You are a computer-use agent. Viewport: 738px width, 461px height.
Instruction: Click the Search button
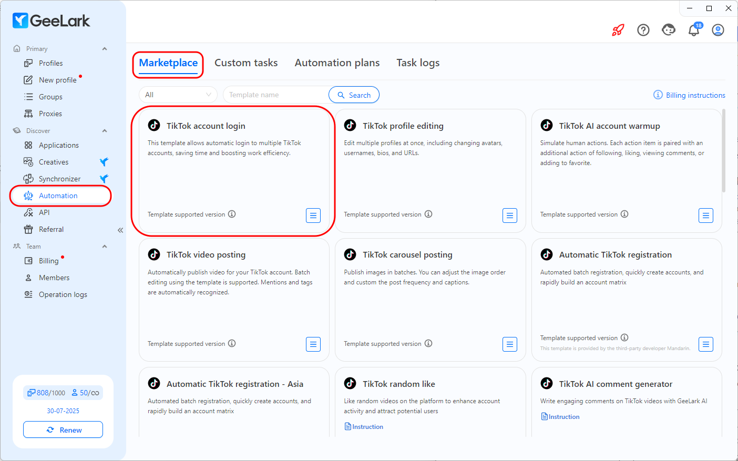tap(354, 95)
